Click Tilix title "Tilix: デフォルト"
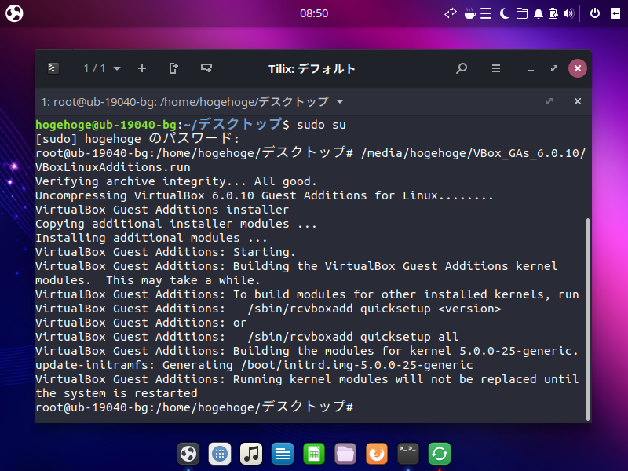The width and height of the screenshot is (628, 471). (312, 69)
